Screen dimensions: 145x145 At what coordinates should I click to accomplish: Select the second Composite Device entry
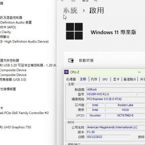coord(13,75)
